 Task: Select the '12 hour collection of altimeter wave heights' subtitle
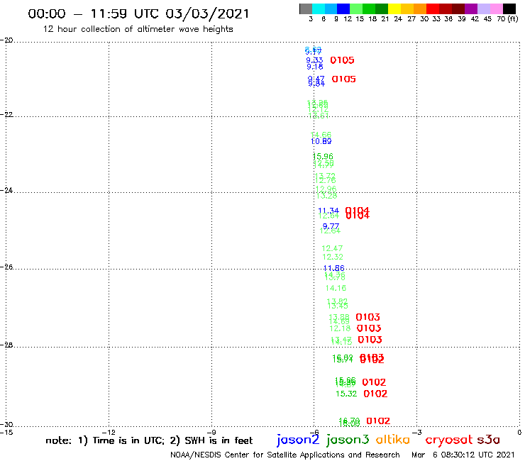pos(138,29)
